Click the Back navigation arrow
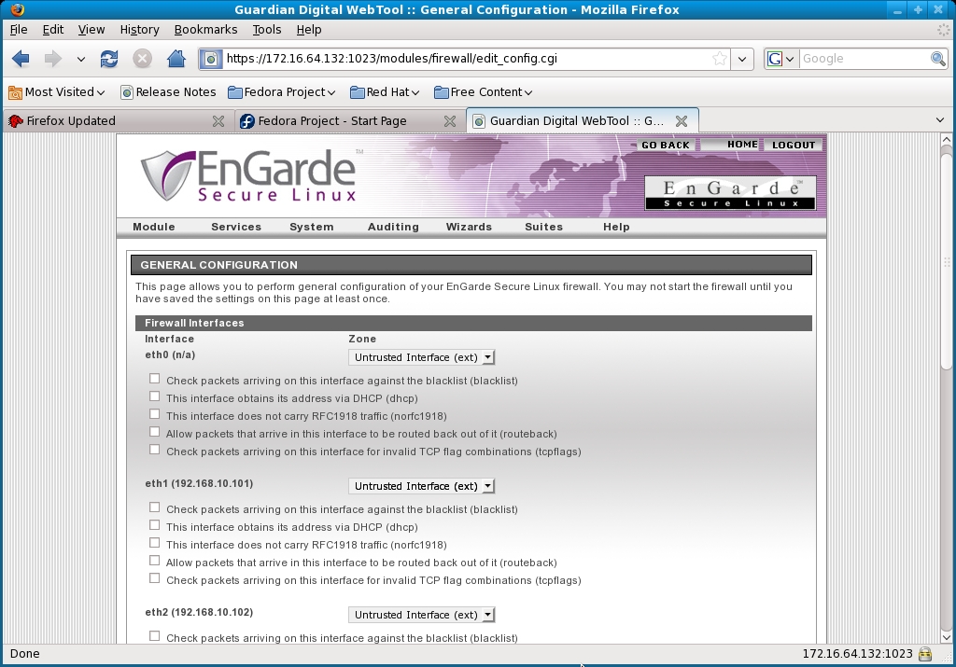This screenshot has width=956, height=667. [x=21, y=59]
